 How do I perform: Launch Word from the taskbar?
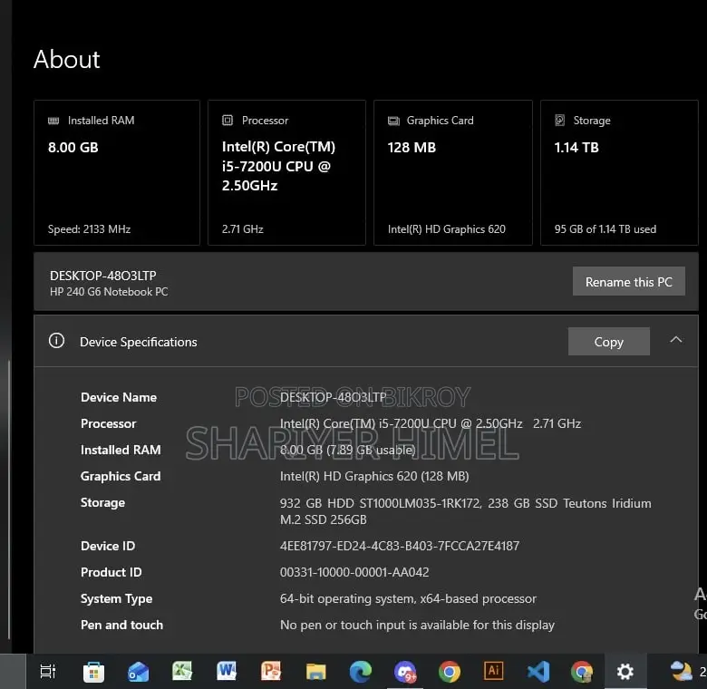click(x=227, y=671)
